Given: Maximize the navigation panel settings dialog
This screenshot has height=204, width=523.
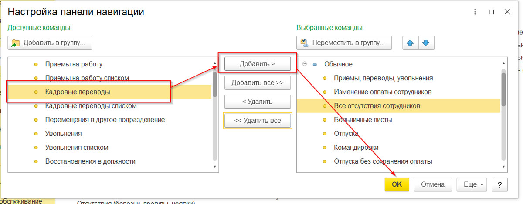Looking at the screenshot, I should [491, 12].
